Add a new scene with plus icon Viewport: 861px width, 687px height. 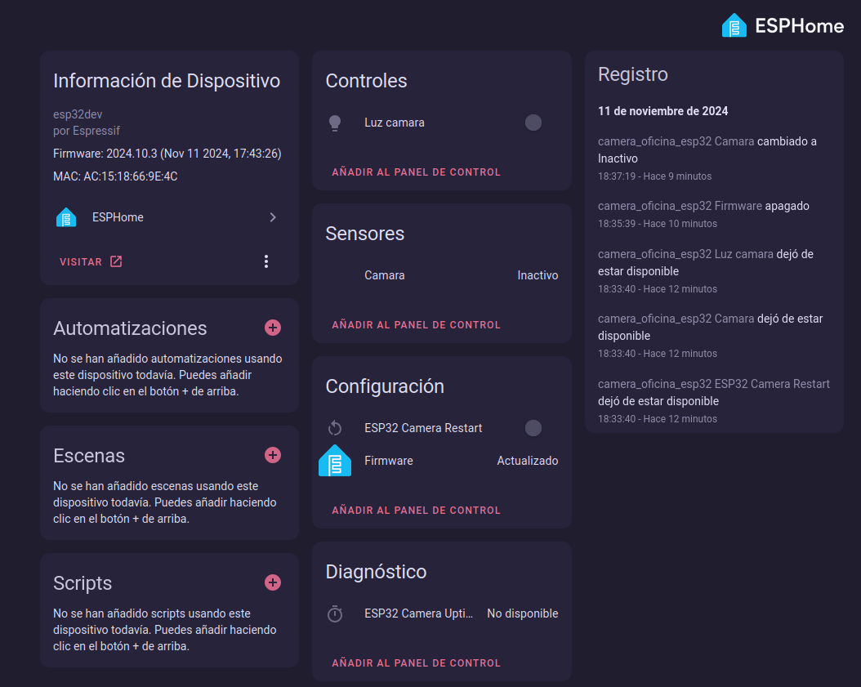click(273, 455)
